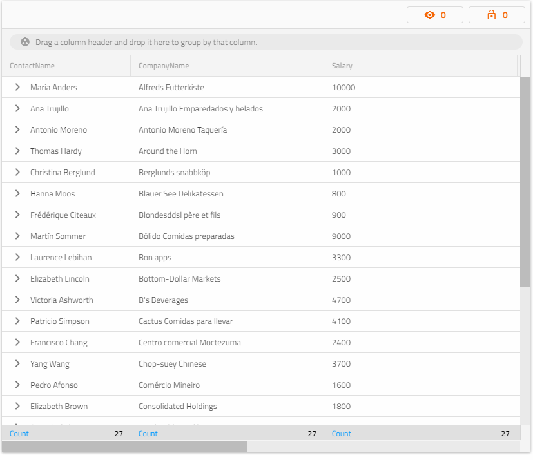The width and height of the screenshot is (533, 460).
Task: Expand the Patricio Simpson row
Action: click(x=17, y=321)
